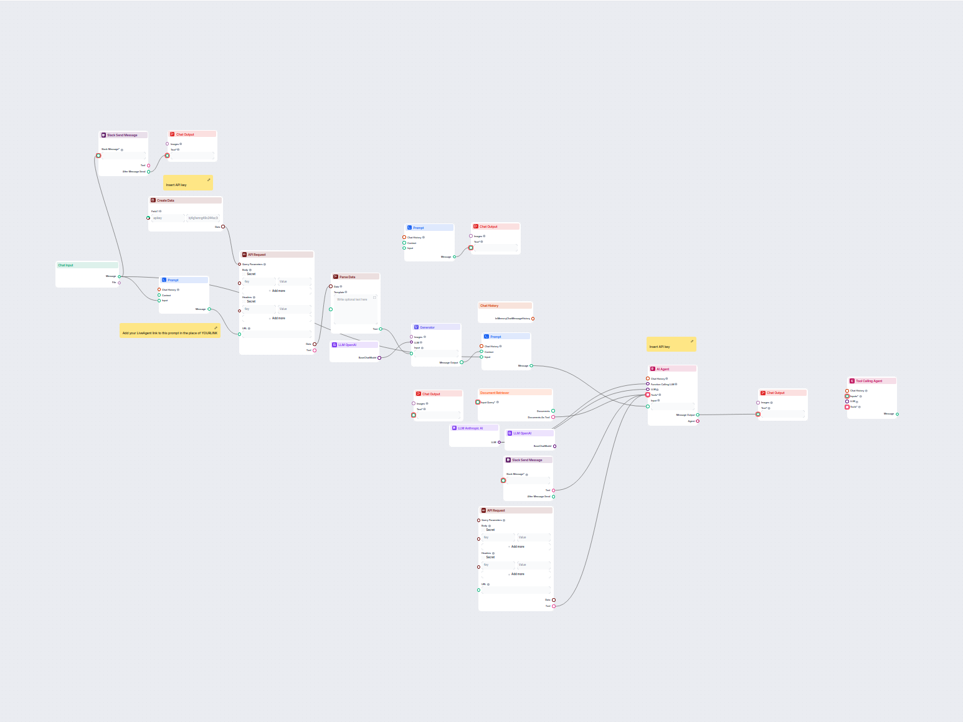Click Document Retriever's Documents As Tool port
963x722 pixels.
[553, 417]
